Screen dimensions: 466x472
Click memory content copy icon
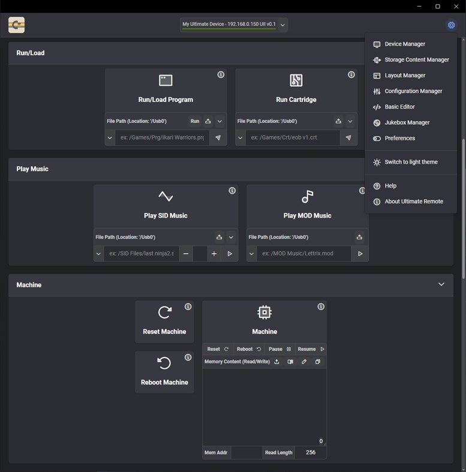[318, 362]
